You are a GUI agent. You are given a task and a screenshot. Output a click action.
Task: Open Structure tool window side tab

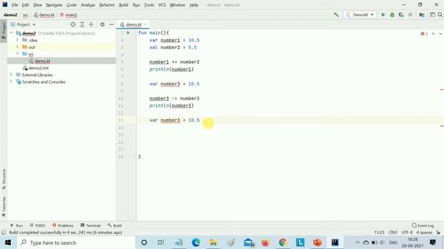[3, 179]
